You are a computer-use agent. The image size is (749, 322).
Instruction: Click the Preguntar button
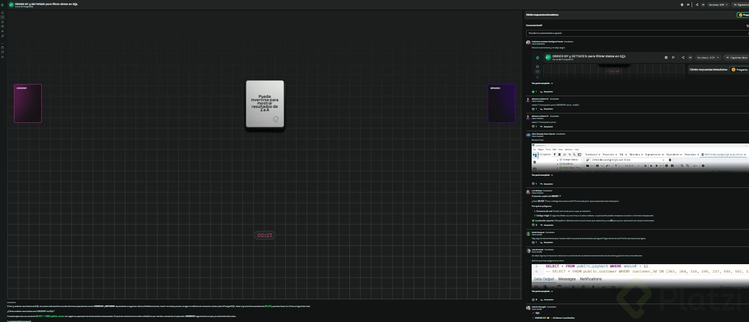(x=743, y=15)
